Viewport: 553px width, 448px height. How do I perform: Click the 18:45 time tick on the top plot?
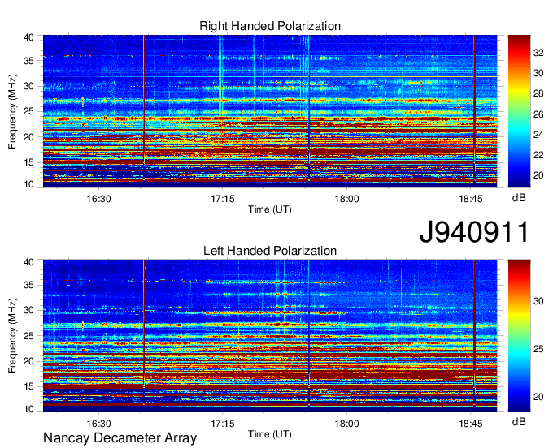pos(471,199)
